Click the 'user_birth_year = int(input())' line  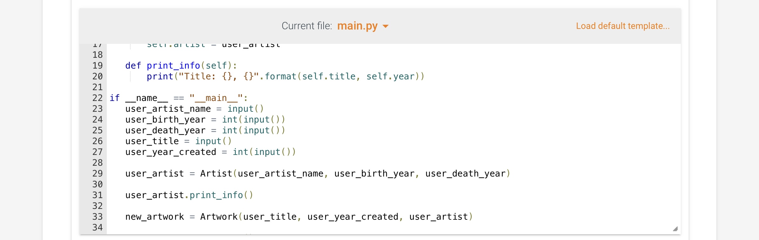tap(205, 119)
